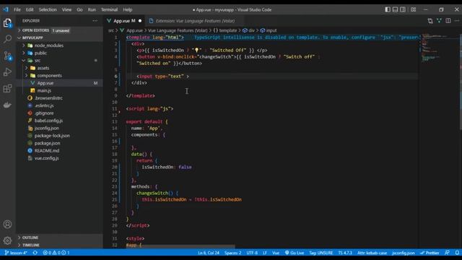Viewport: 462px width, 260px height.
Task: Open the Accounts icon in activity bar
Action: point(7,225)
